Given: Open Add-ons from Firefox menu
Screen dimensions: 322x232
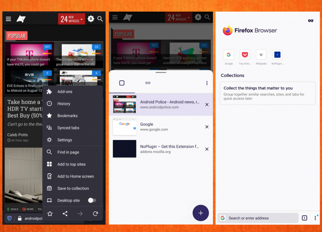Looking at the screenshot, I should pos(73,91).
